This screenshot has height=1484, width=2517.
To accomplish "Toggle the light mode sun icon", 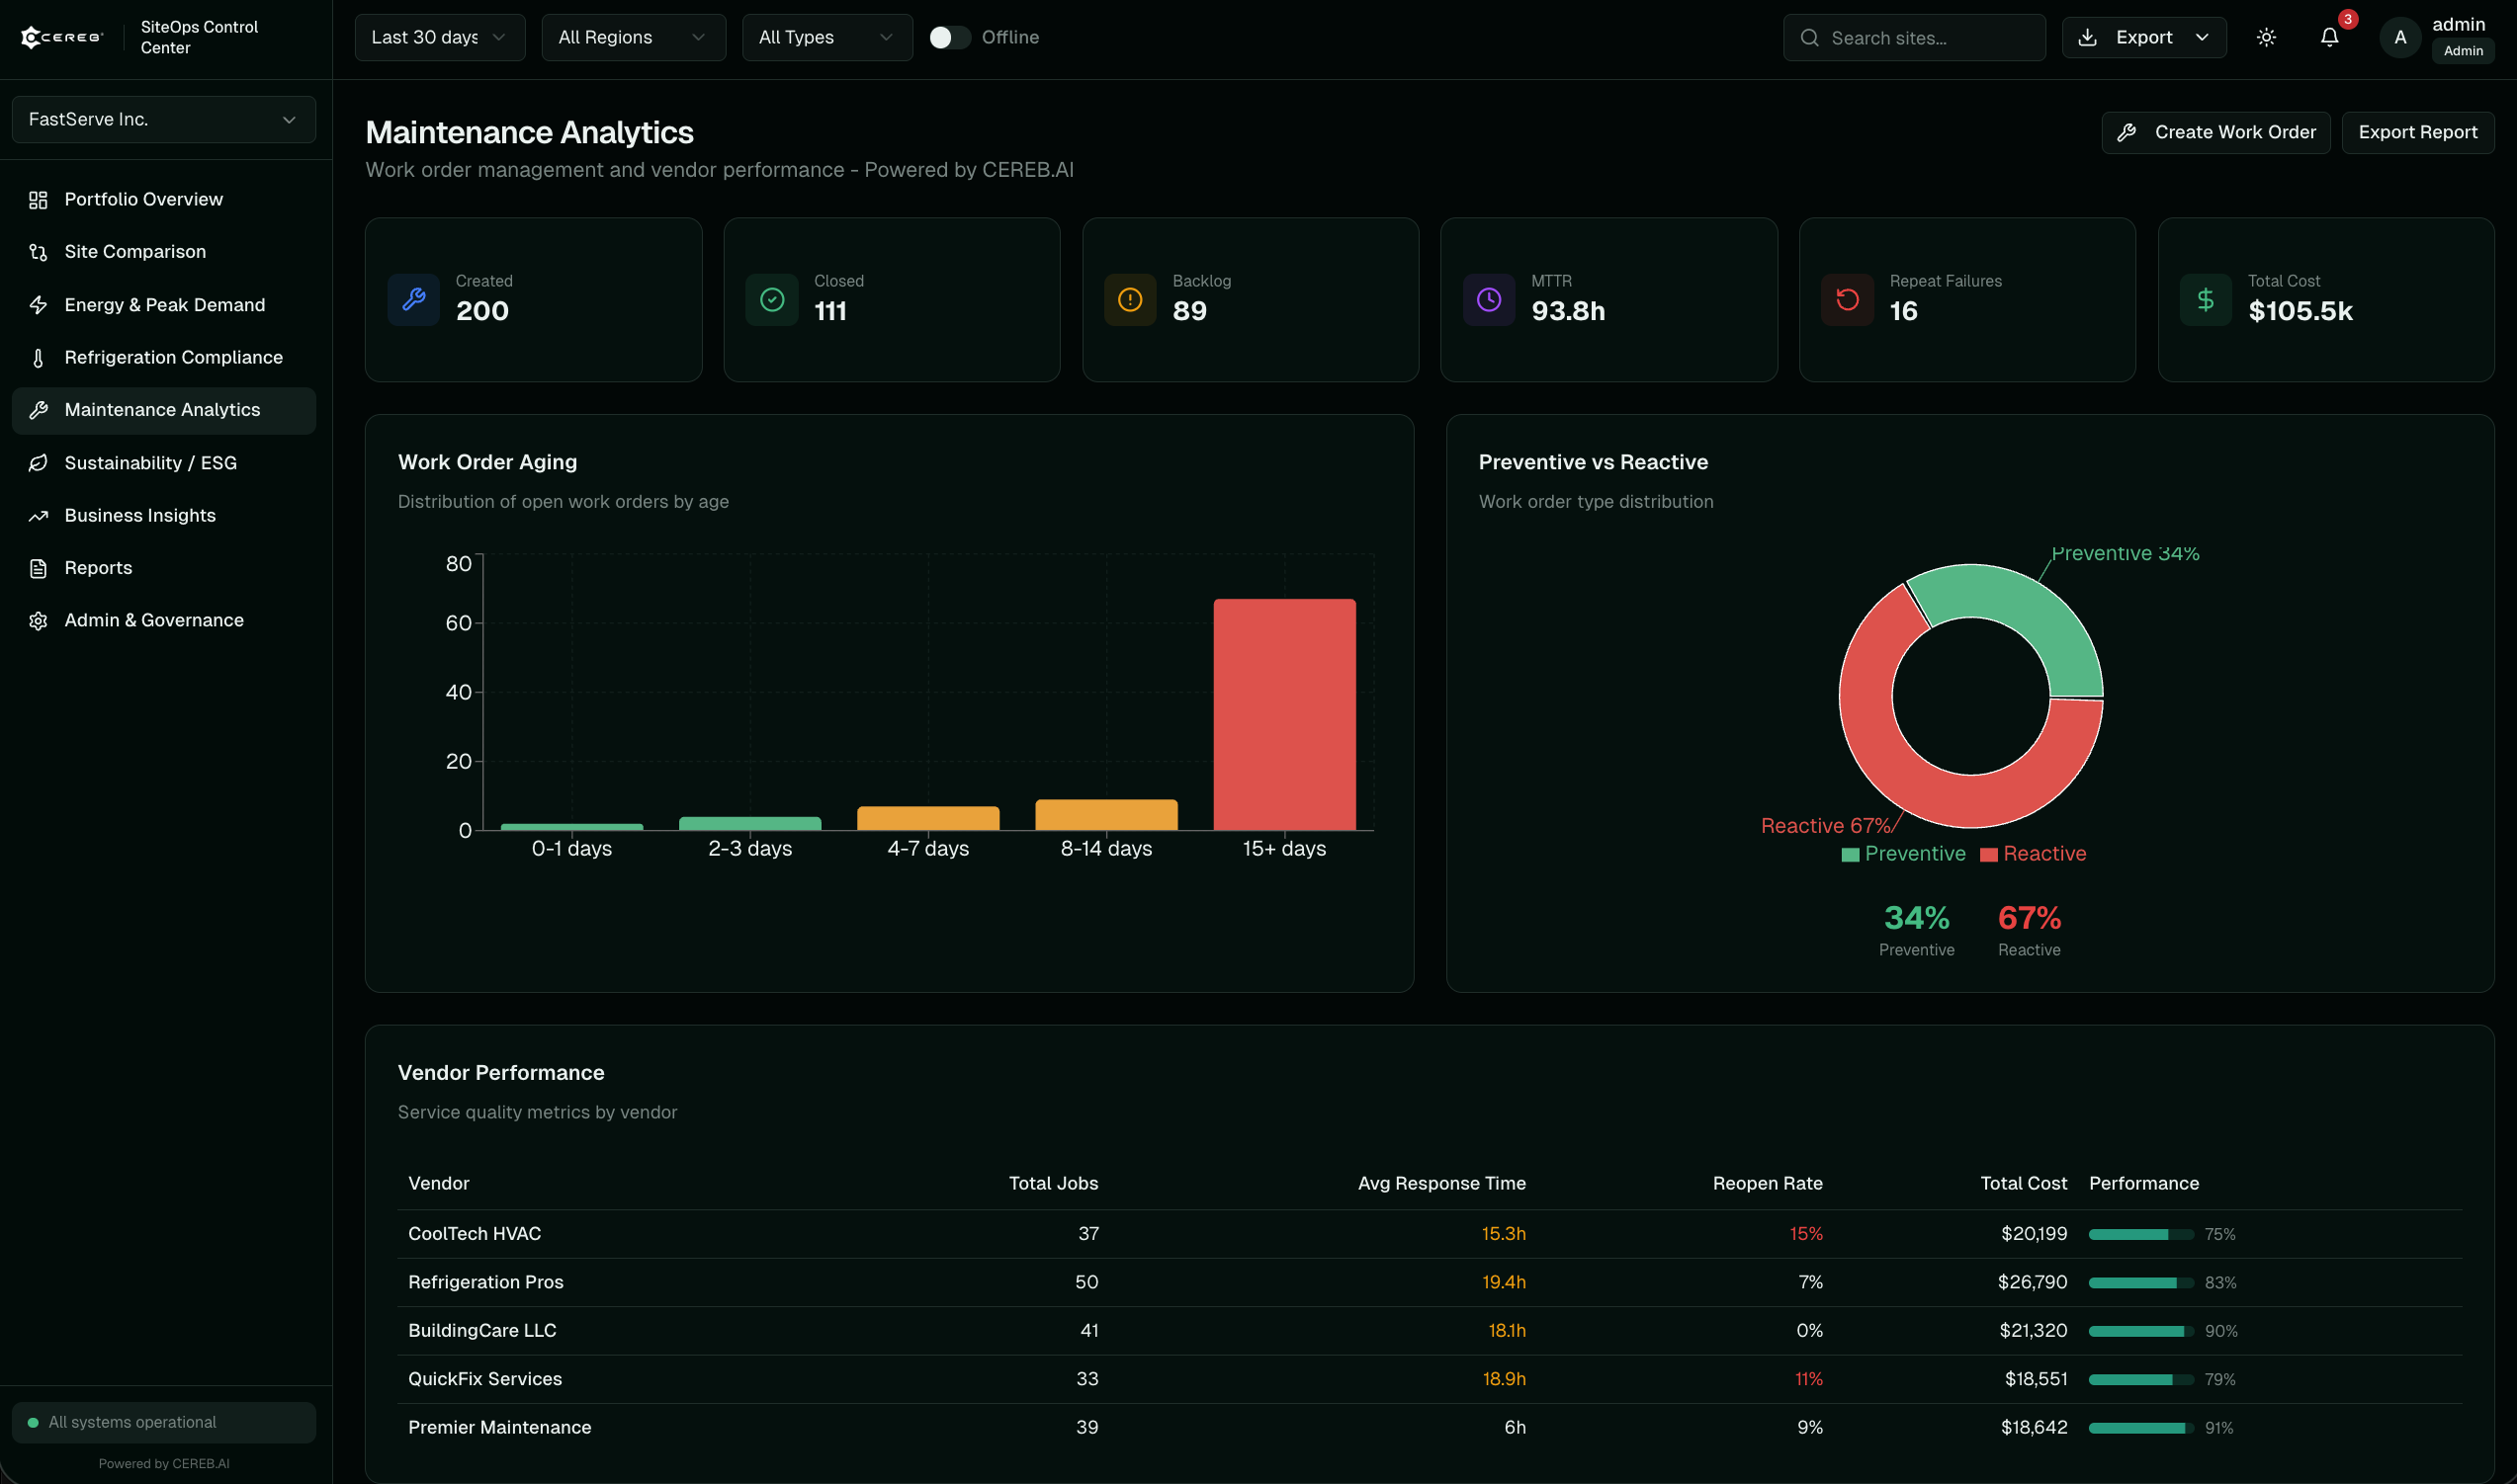I will point(2266,37).
